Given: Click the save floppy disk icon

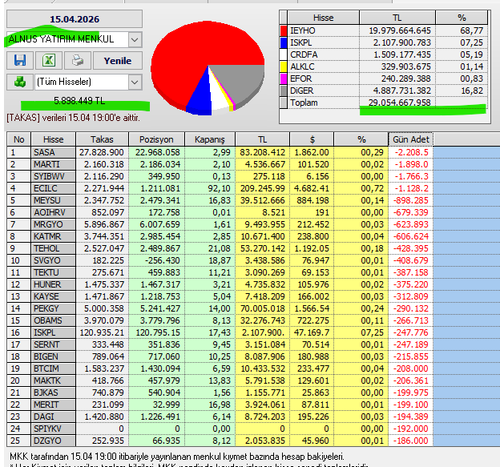Looking at the screenshot, I should tap(20, 60).
